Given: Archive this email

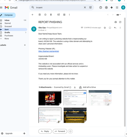Looking at the screenshot, I should tap(39, 15).
